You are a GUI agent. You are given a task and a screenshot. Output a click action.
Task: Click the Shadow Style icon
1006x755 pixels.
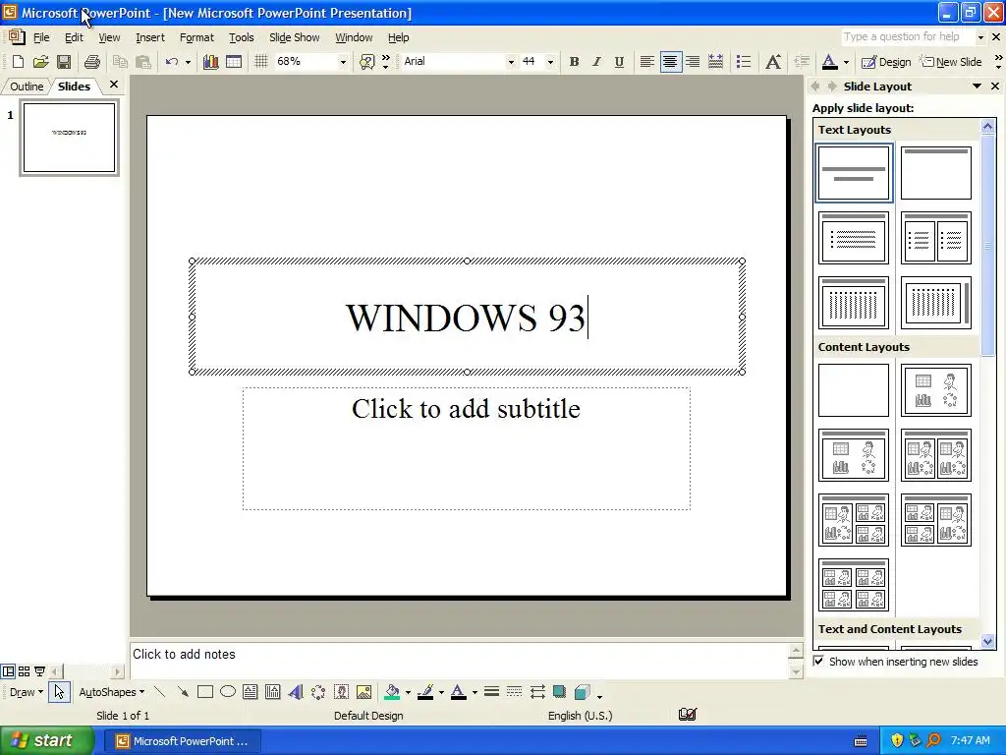(559, 692)
